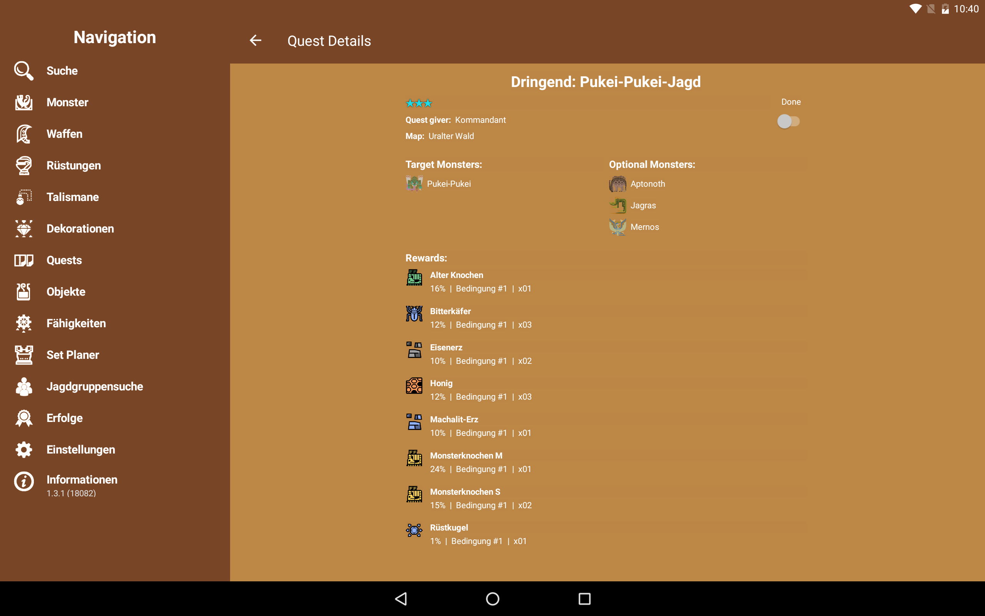Toggle the Done switch on

788,121
